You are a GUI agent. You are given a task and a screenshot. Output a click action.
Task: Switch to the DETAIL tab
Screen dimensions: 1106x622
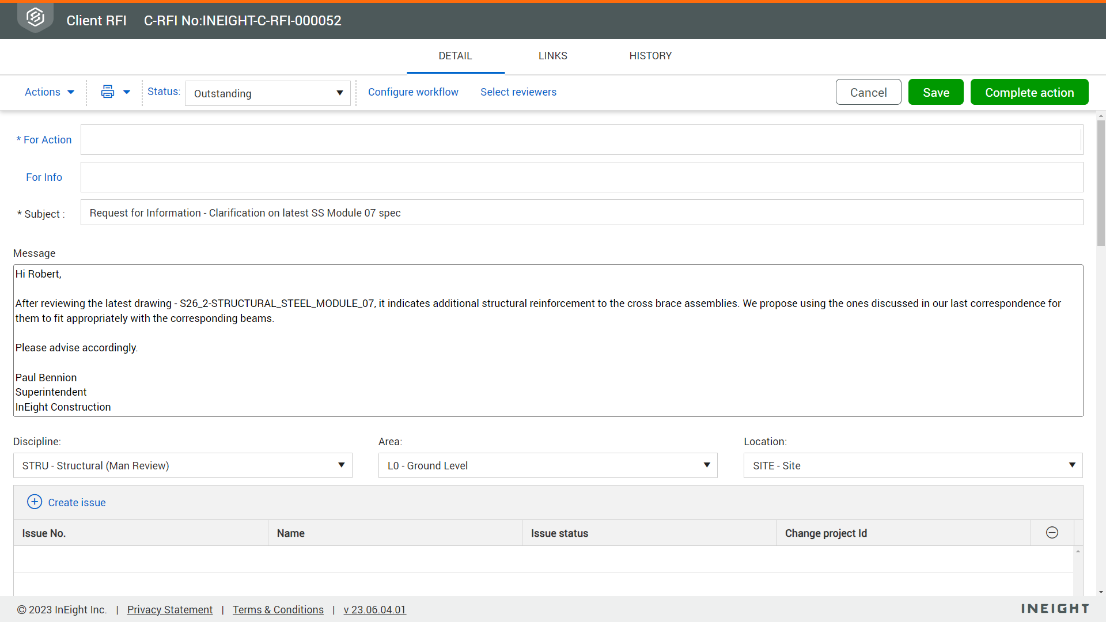455,56
